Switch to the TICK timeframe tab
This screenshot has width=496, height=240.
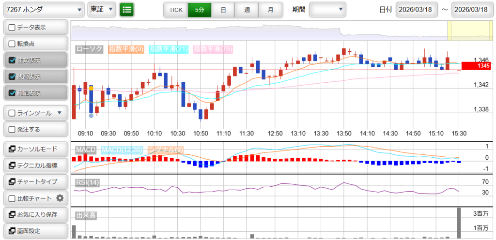[175, 10]
